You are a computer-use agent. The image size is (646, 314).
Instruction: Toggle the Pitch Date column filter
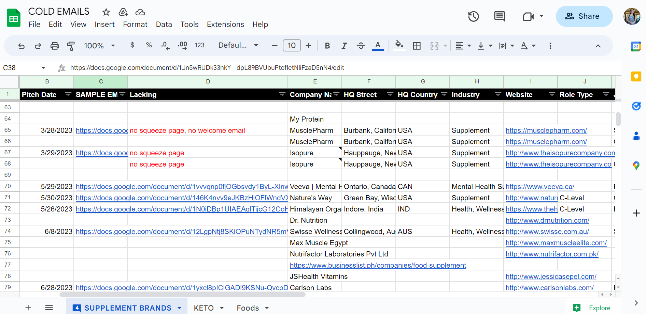(x=68, y=94)
